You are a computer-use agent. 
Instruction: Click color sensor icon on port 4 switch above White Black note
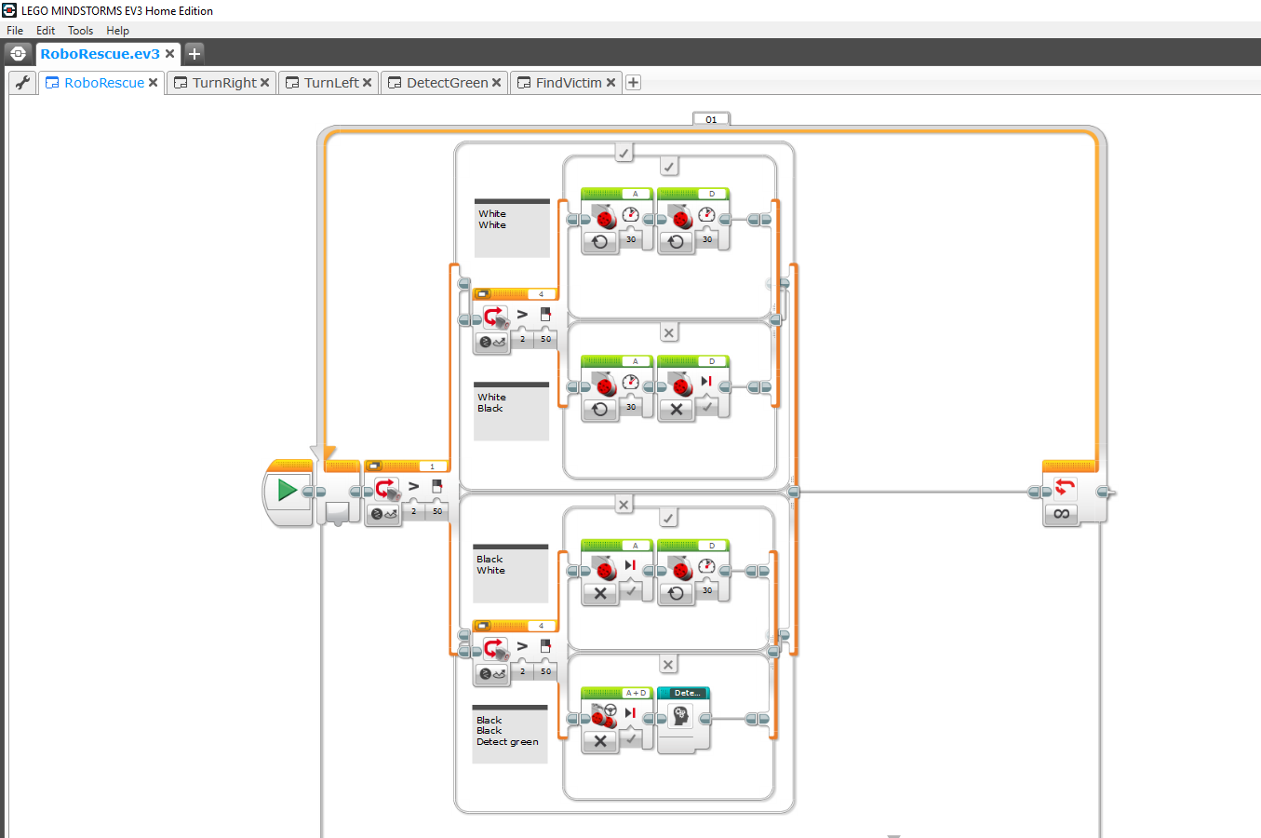tap(495, 318)
